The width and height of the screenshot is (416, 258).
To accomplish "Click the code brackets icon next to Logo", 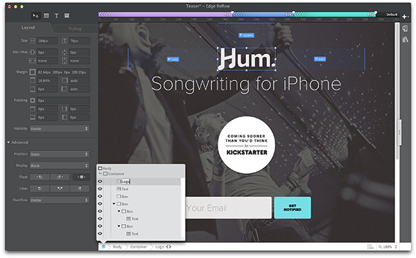I will point(168,247).
